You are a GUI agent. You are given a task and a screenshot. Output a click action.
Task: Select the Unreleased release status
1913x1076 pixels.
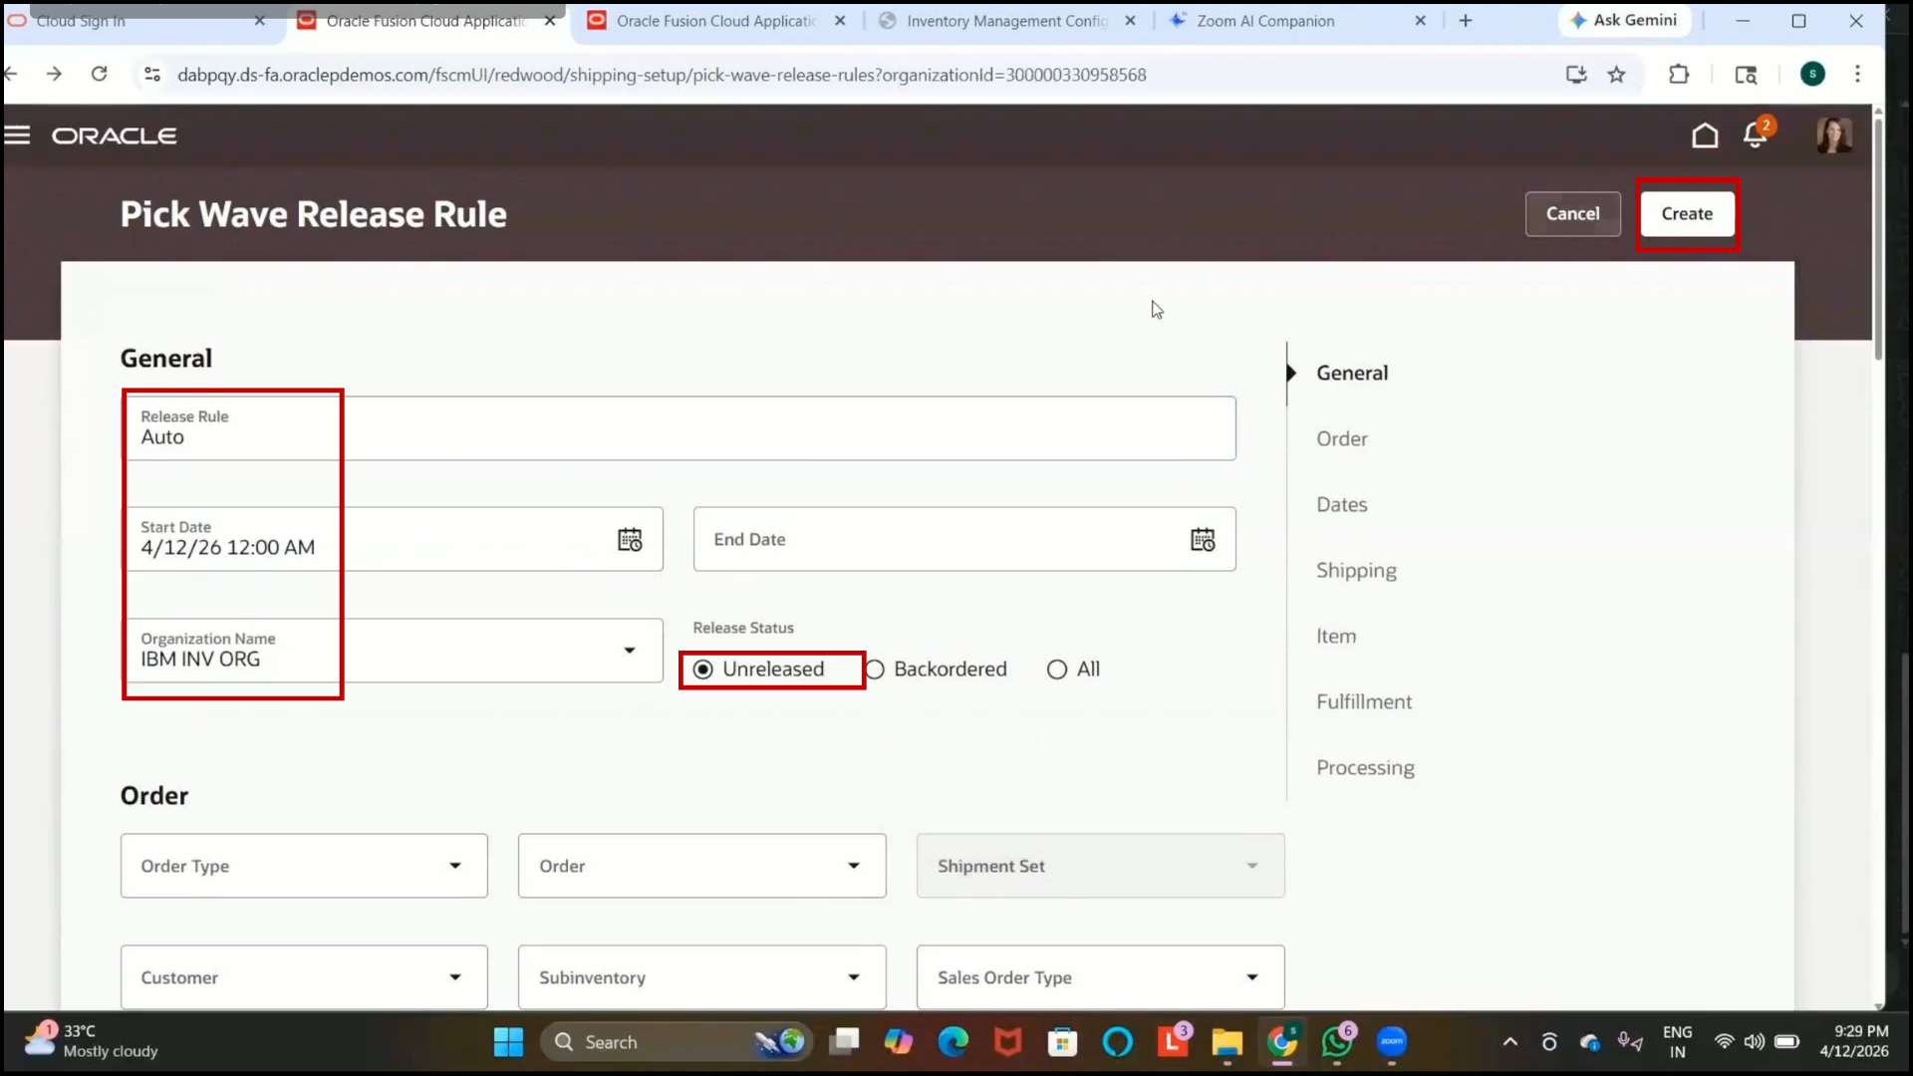point(703,670)
